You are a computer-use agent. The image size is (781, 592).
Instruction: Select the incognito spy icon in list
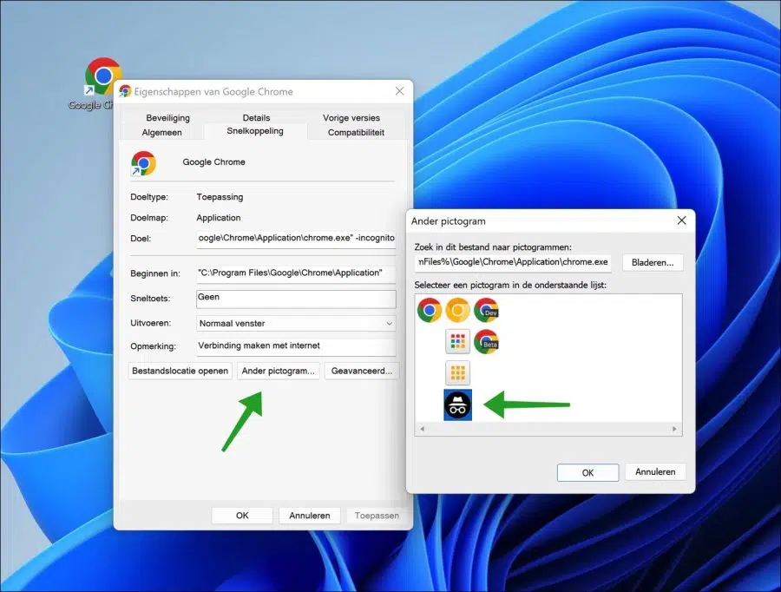click(457, 405)
